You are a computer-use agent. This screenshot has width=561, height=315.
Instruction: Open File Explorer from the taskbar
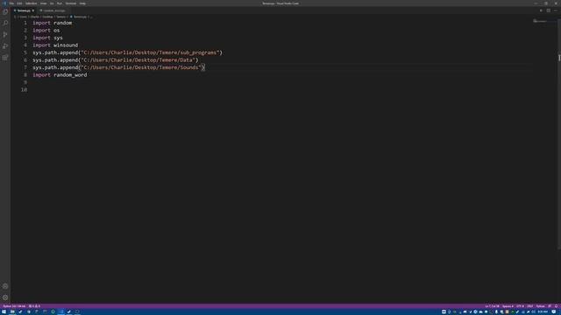coord(12,311)
